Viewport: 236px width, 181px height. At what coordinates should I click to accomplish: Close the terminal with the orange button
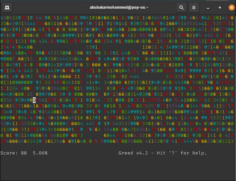[231, 7]
